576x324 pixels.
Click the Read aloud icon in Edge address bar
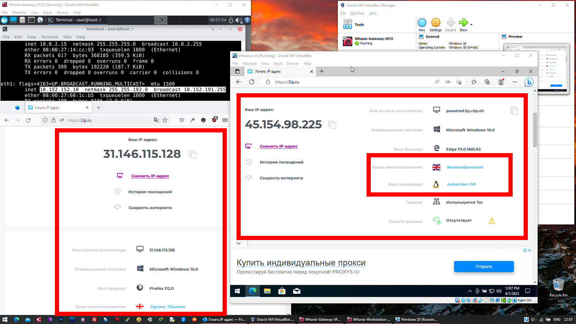click(437, 82)
